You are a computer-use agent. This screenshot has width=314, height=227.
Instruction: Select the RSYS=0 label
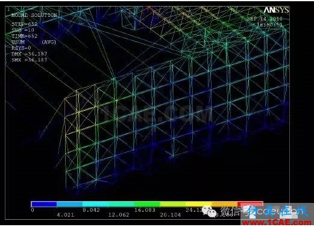21,48
